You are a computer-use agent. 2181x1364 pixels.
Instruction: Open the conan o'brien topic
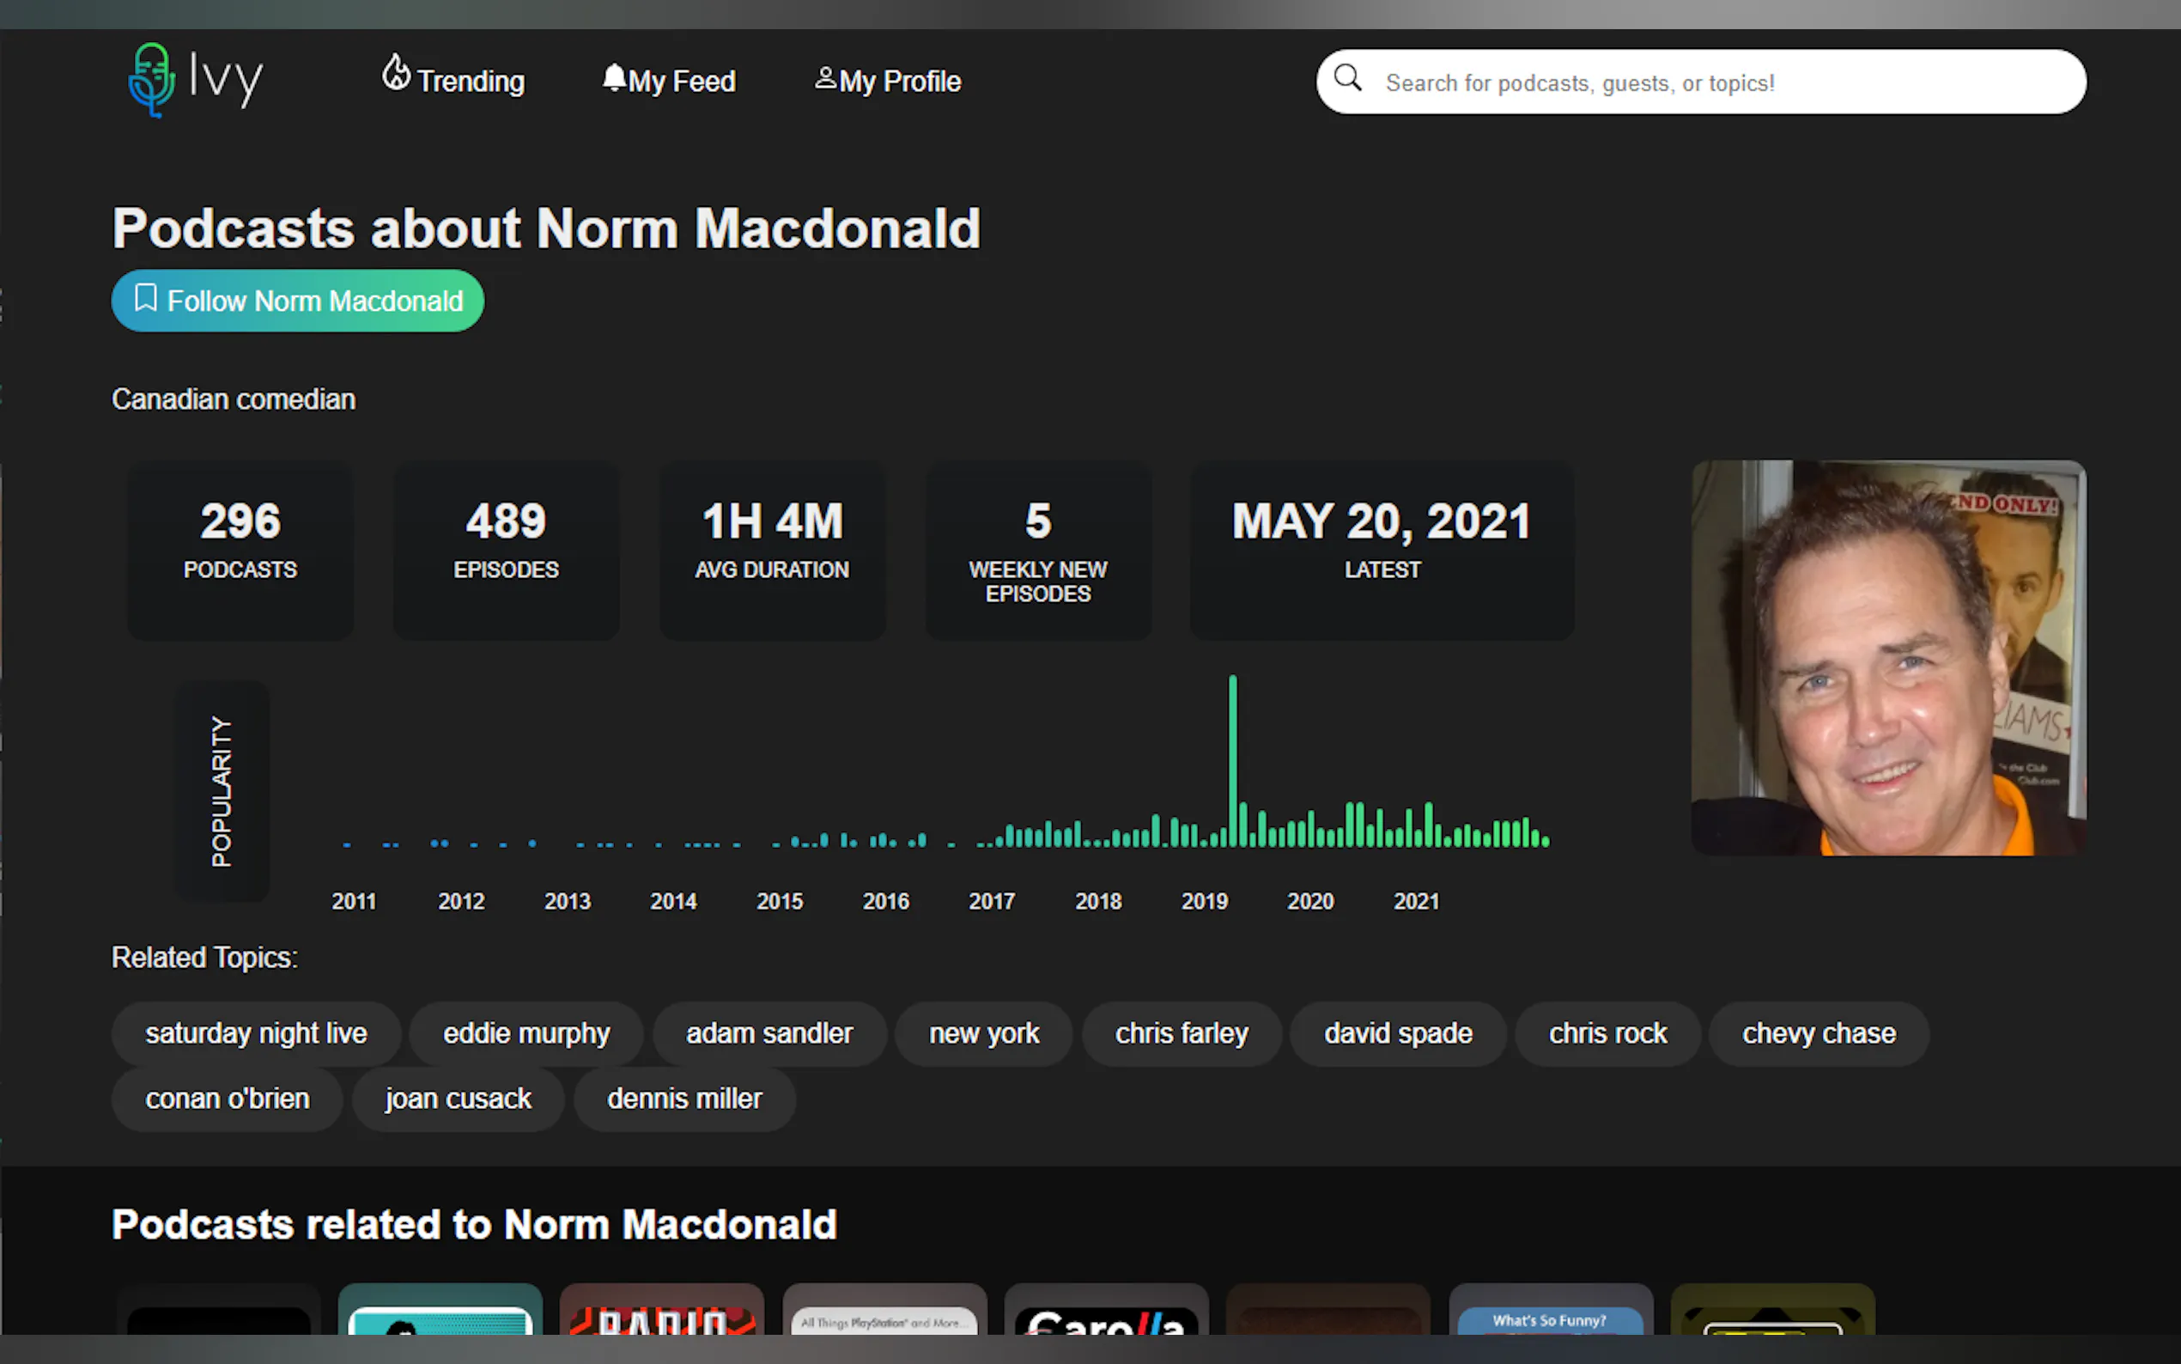(228, 1099)
